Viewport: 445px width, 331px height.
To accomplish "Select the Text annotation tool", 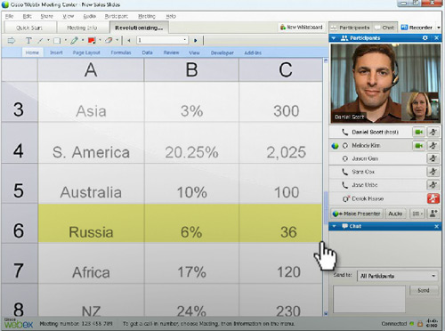I will click(28, 40).
